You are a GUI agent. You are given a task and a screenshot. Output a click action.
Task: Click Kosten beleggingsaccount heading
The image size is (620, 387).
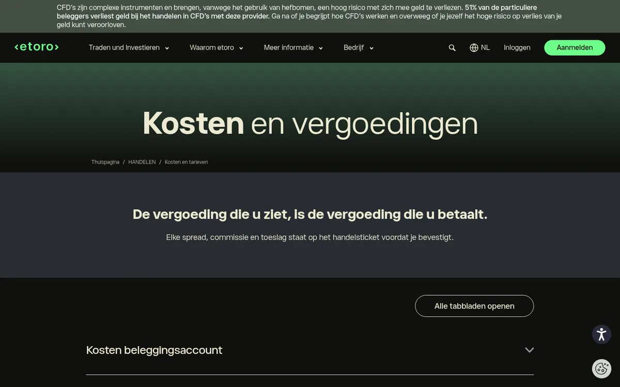(x=154, y=350)
